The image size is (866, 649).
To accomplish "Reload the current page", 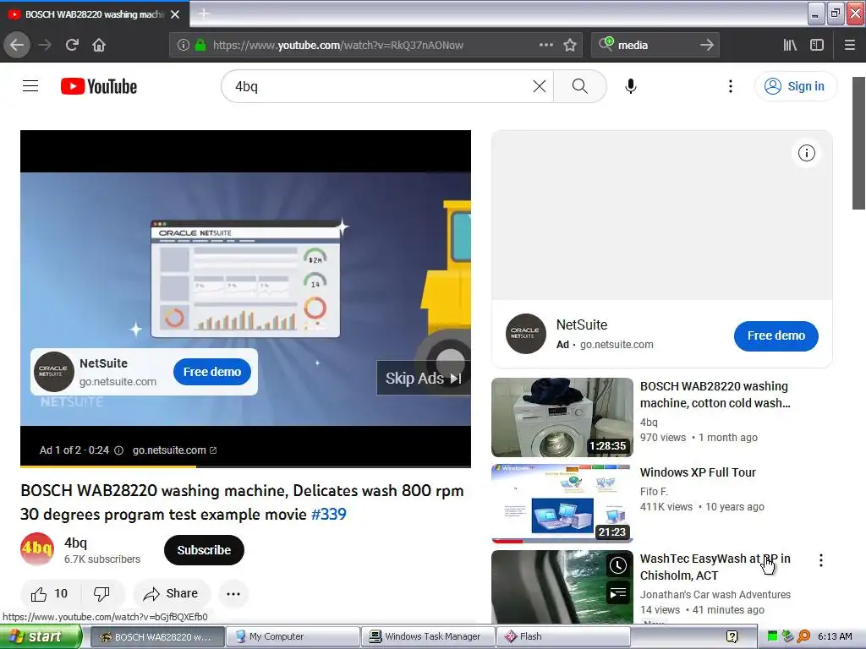I will pos(72,46).
